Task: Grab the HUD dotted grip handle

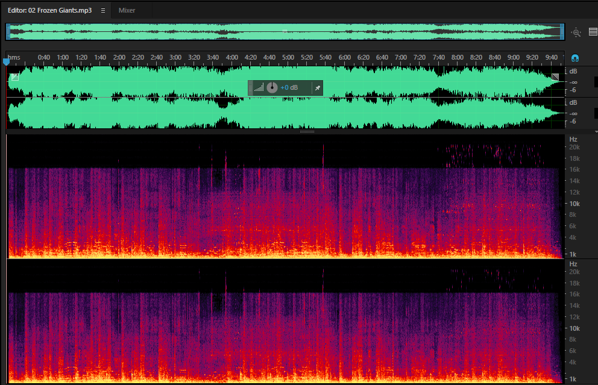Action: click(x=251, y=88)
